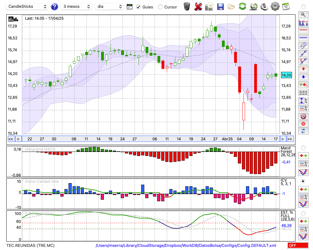Select the magnifier zoom tool
The image size is (313, 250).
pyautogui.click(x=303, y=15)
